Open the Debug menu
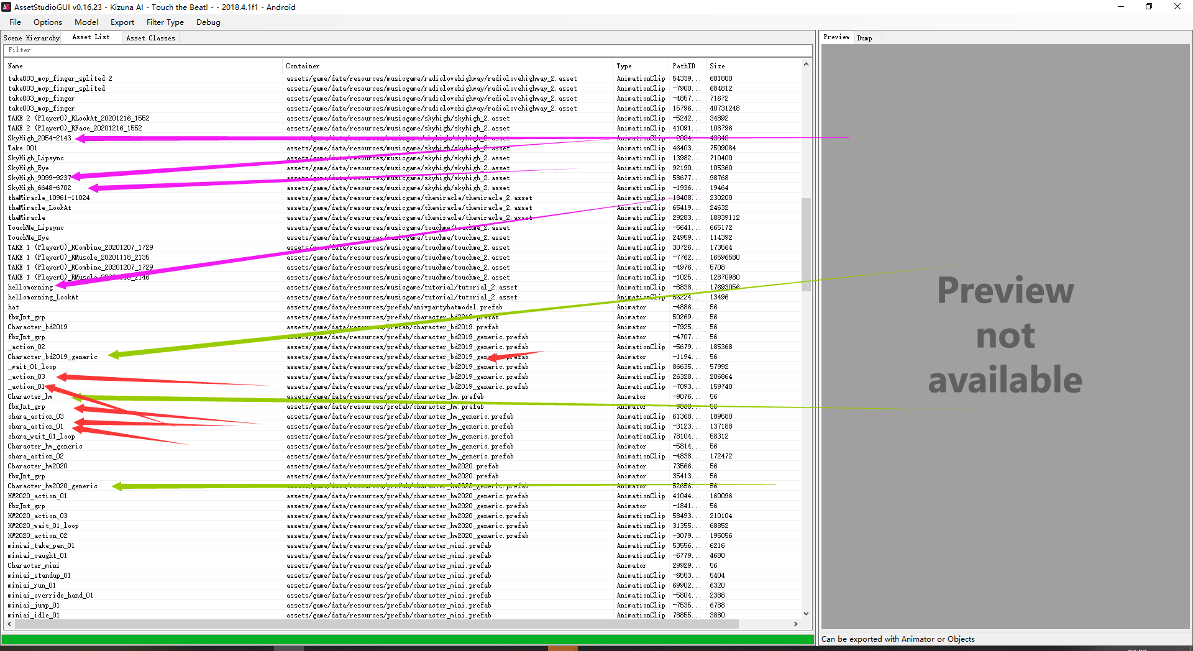Viewport: 1193px width, 651px height. tap(208, 22)
